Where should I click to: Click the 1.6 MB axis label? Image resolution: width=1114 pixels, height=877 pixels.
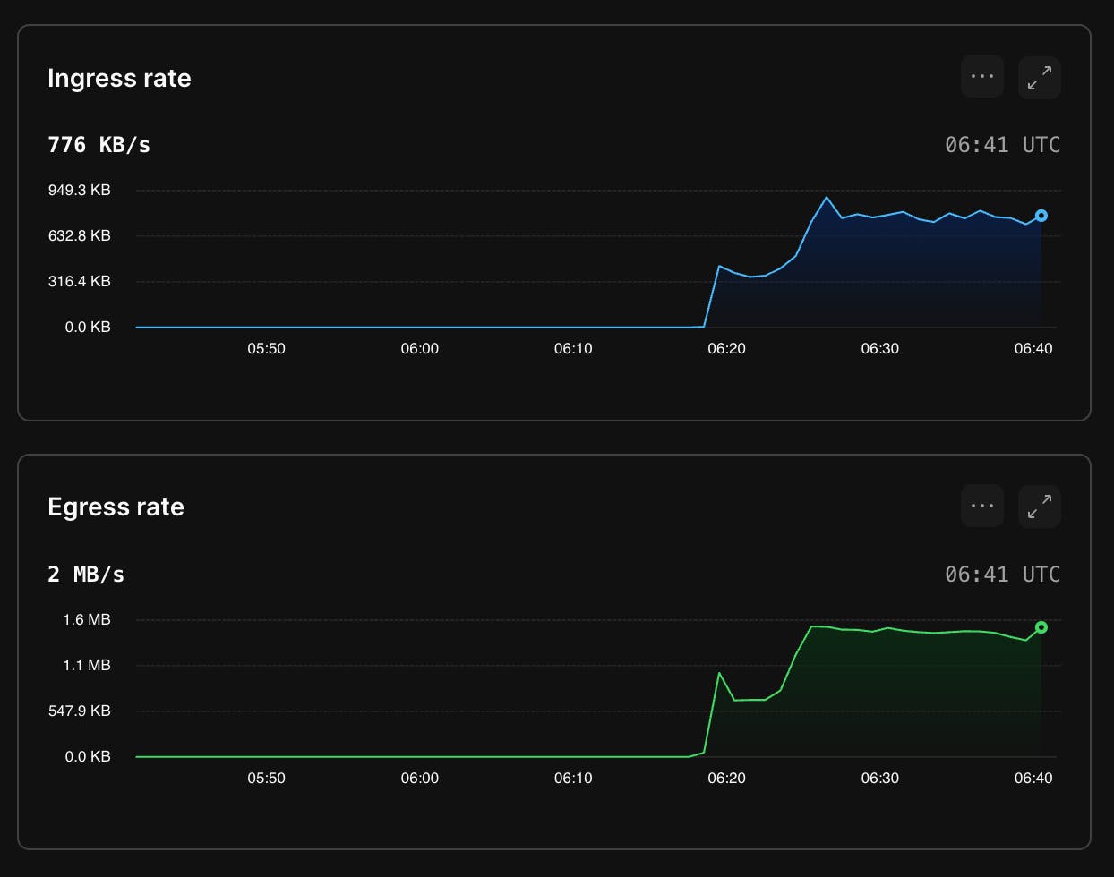pyautogui.click(x=87, y=619)
